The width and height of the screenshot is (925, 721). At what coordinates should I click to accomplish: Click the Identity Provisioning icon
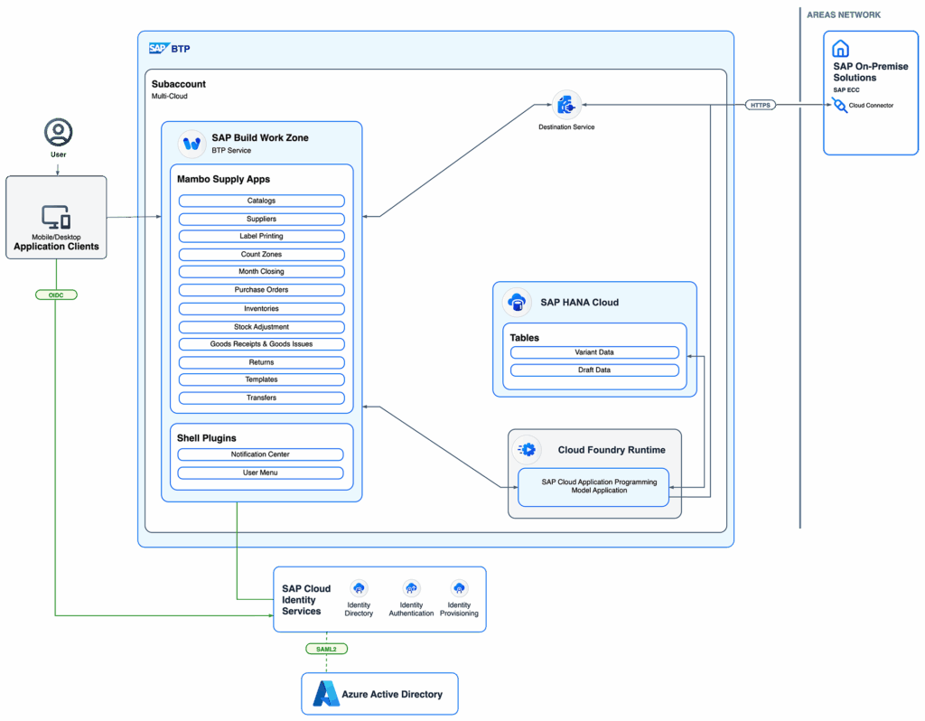click(x=459, y=588)
